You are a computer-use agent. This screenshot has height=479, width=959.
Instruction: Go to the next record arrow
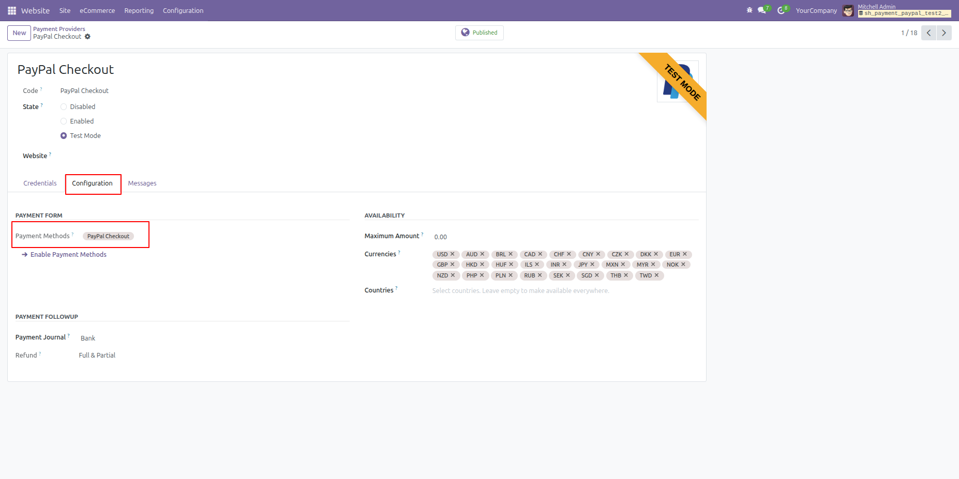point(944,33)
